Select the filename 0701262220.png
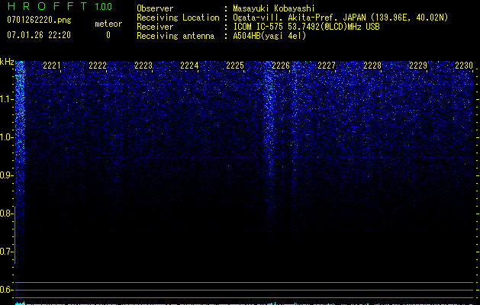Viewport: 480px width, 305px height. (x=39, y=20)
